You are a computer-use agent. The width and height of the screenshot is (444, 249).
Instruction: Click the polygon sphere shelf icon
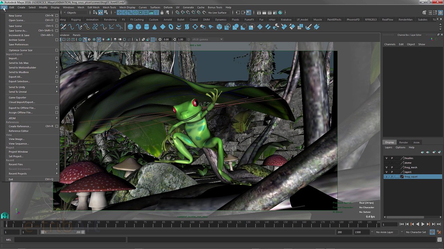pos(130,27)
